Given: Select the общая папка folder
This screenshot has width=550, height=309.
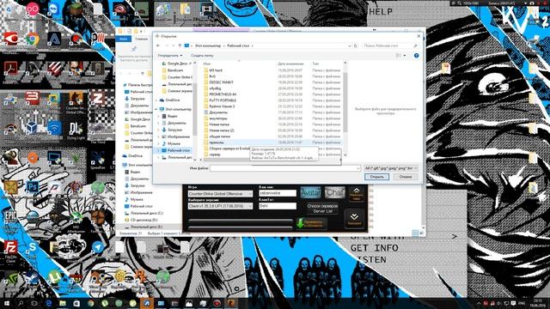Looking at the screenshot, I should coord(220,136).
